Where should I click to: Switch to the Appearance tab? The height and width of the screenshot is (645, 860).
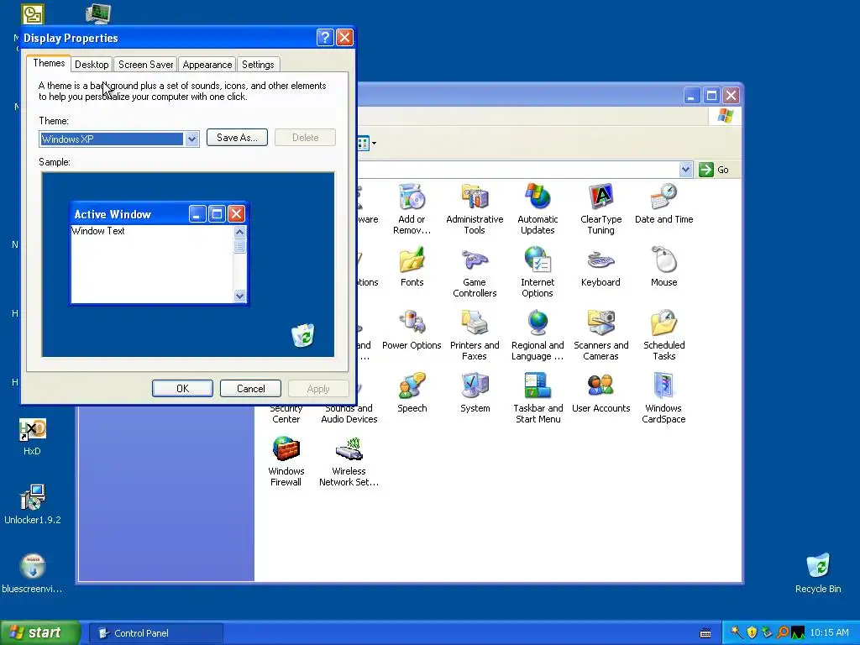[207, 64]
